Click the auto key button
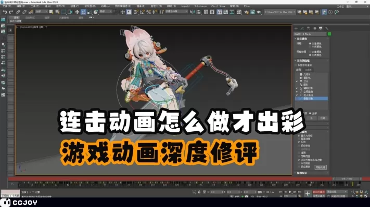The height and width of the screenshot is (207, 370). [318, 192]
